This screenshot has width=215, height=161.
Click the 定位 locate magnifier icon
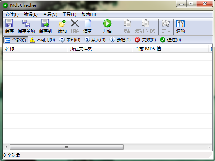click(166, 23)
